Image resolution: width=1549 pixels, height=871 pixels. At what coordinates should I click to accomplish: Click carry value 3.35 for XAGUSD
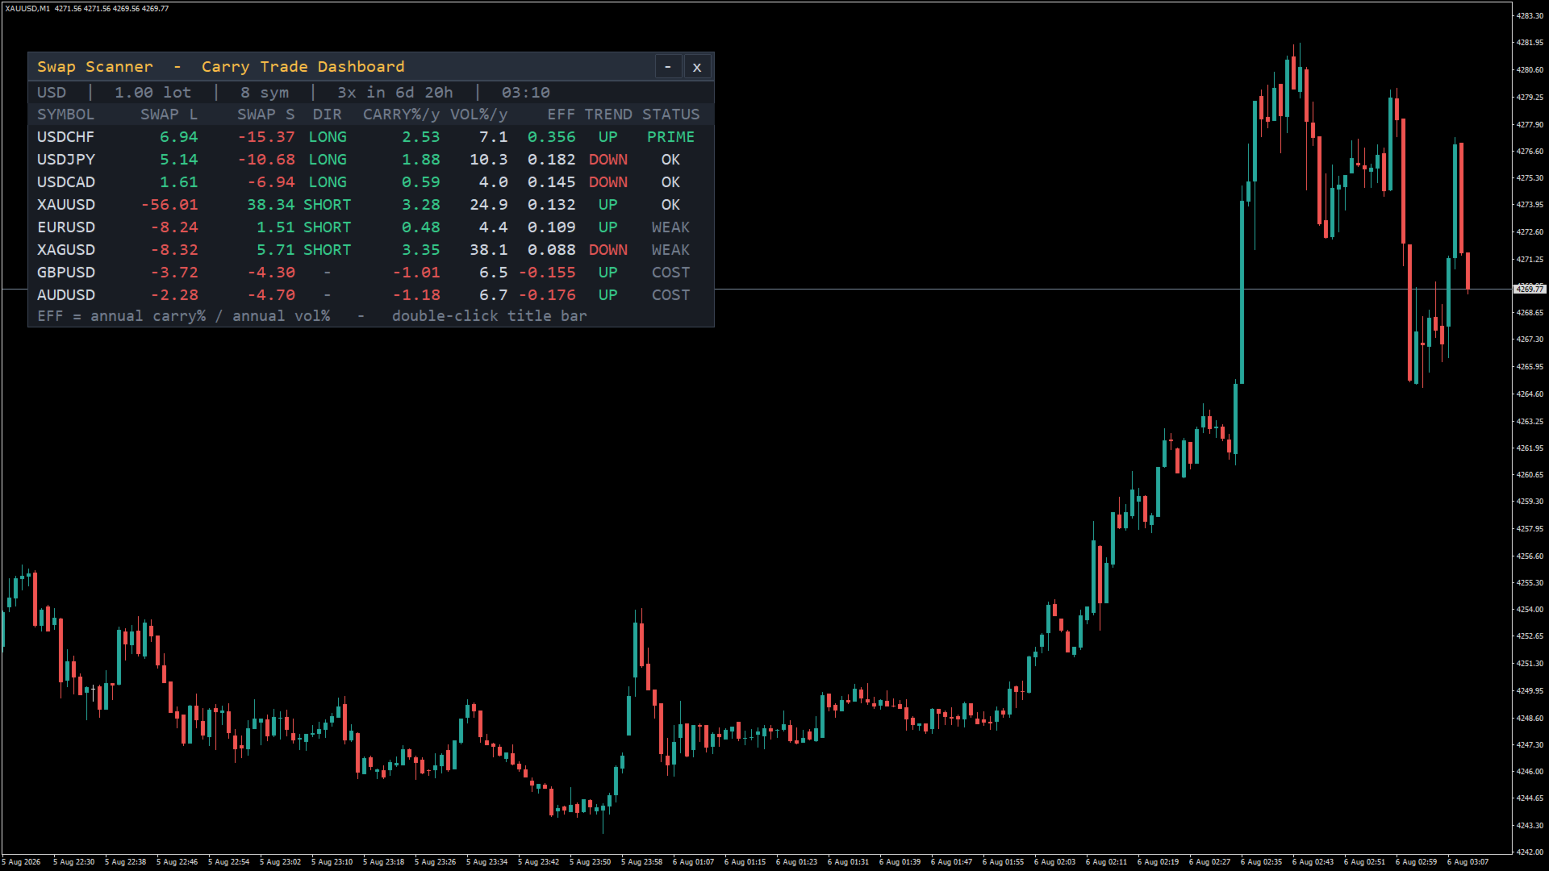[421, 250]
